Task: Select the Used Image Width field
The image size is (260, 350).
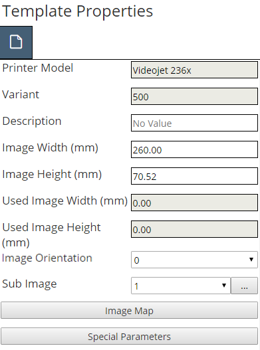Action: [194, 203]
